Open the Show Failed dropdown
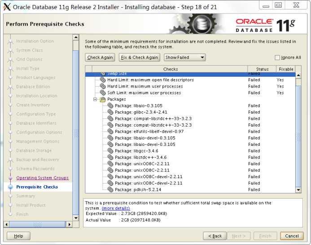Image resolution: width=311 pixels, height=245 pixels. 184,57
